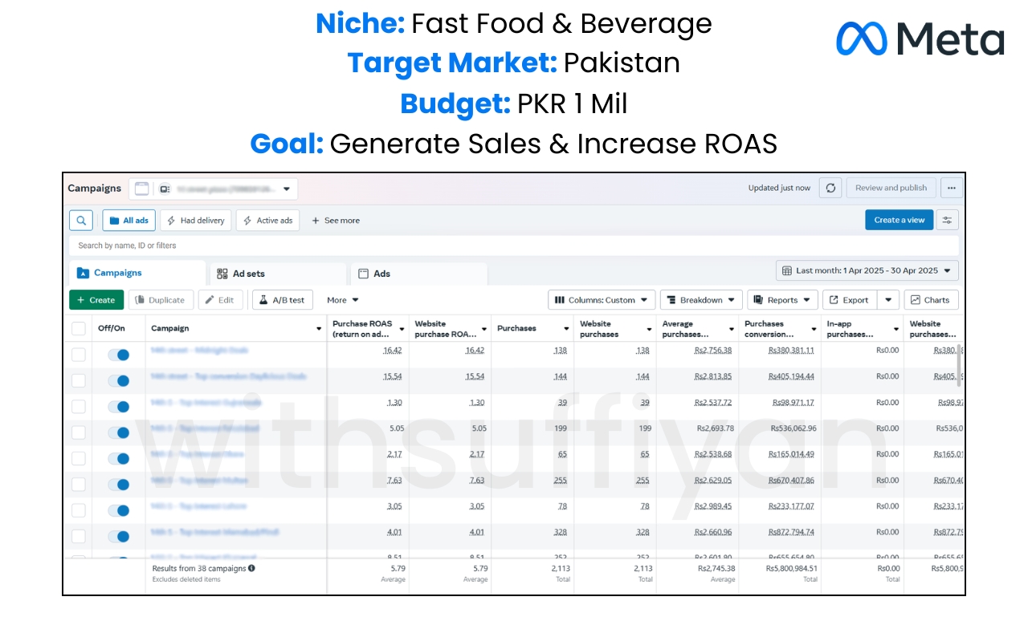Open the Last month date range picker
The image size is (1028, 617).
coord(867,271)
